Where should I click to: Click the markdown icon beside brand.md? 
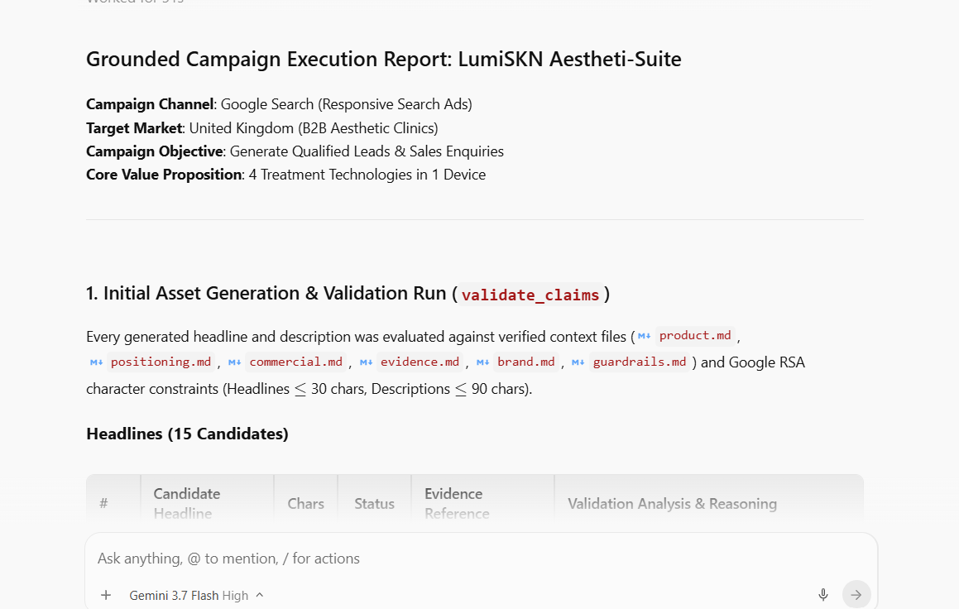point(483,362)
